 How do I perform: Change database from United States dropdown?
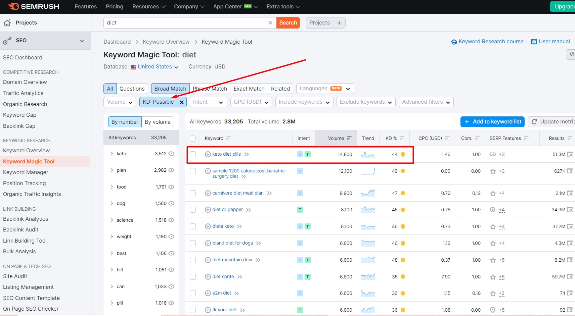click(x=155, y=67)
